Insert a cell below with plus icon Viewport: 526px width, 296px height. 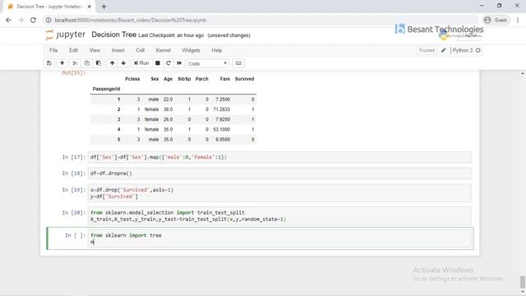point(62,63)
